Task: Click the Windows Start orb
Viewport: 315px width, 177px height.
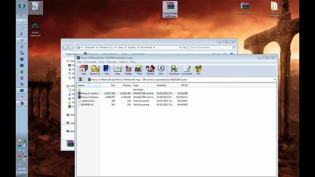Action: 22,6
